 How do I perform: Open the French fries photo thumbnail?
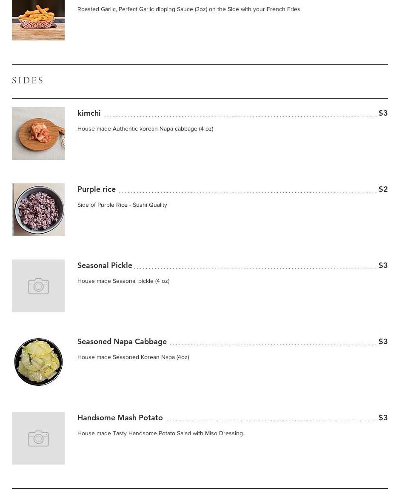[38, 20]
